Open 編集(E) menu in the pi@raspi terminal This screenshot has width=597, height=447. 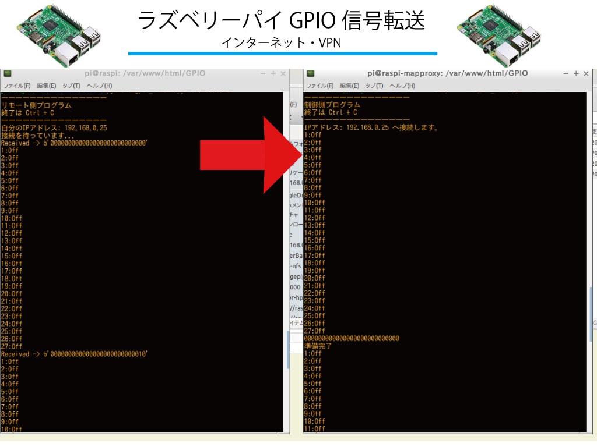tap(47, 86)
